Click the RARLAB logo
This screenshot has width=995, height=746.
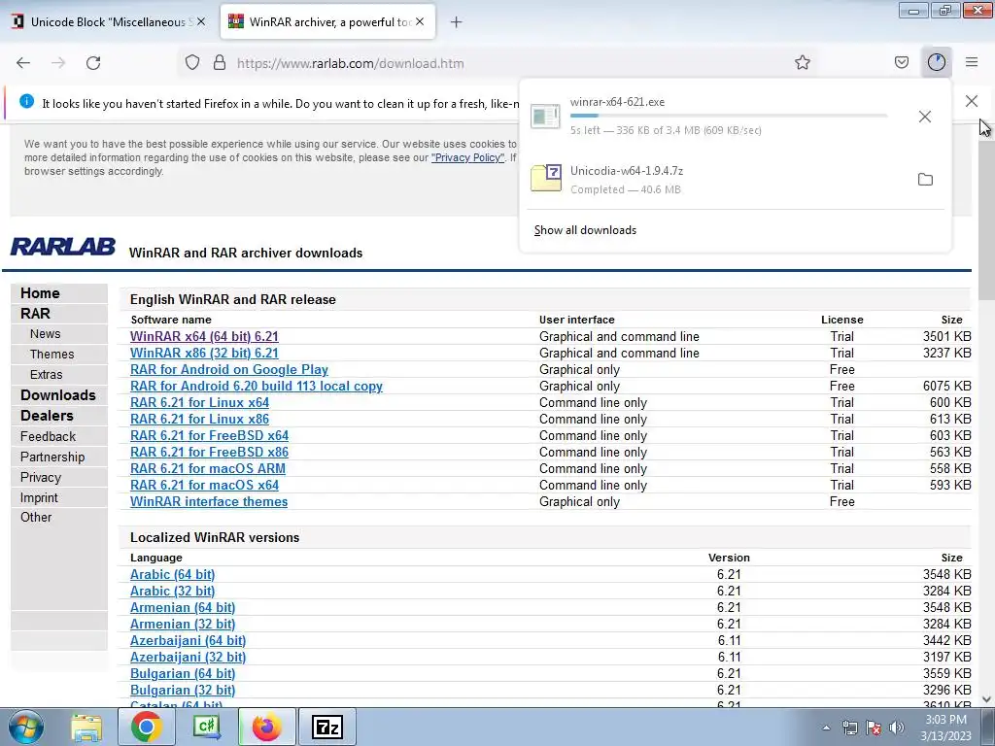(x=63, y=247)
